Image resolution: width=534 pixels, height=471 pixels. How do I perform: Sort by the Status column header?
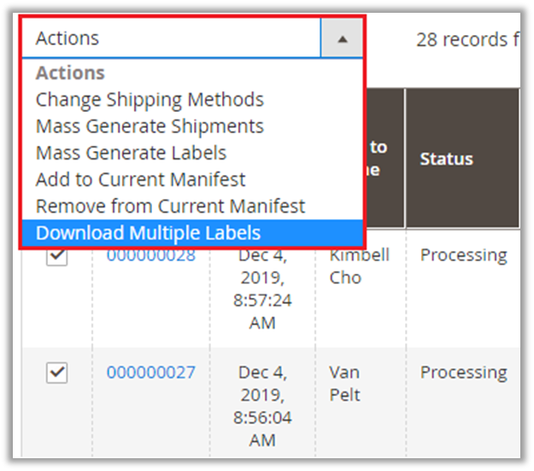[446, 159]
